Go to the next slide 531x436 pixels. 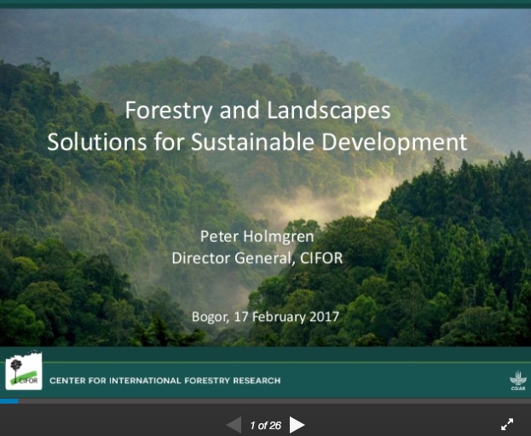(297, 424)
